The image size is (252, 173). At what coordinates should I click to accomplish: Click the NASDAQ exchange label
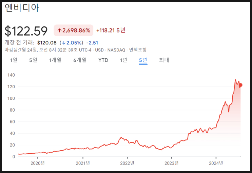(x=116, y=50)
